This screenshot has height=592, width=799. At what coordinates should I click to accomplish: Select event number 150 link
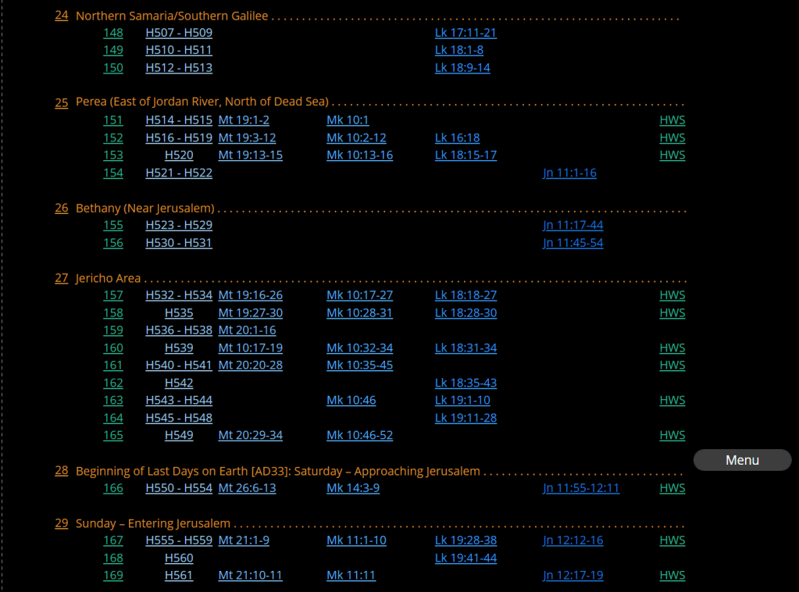pyautogui.click(x=113, y=68)
